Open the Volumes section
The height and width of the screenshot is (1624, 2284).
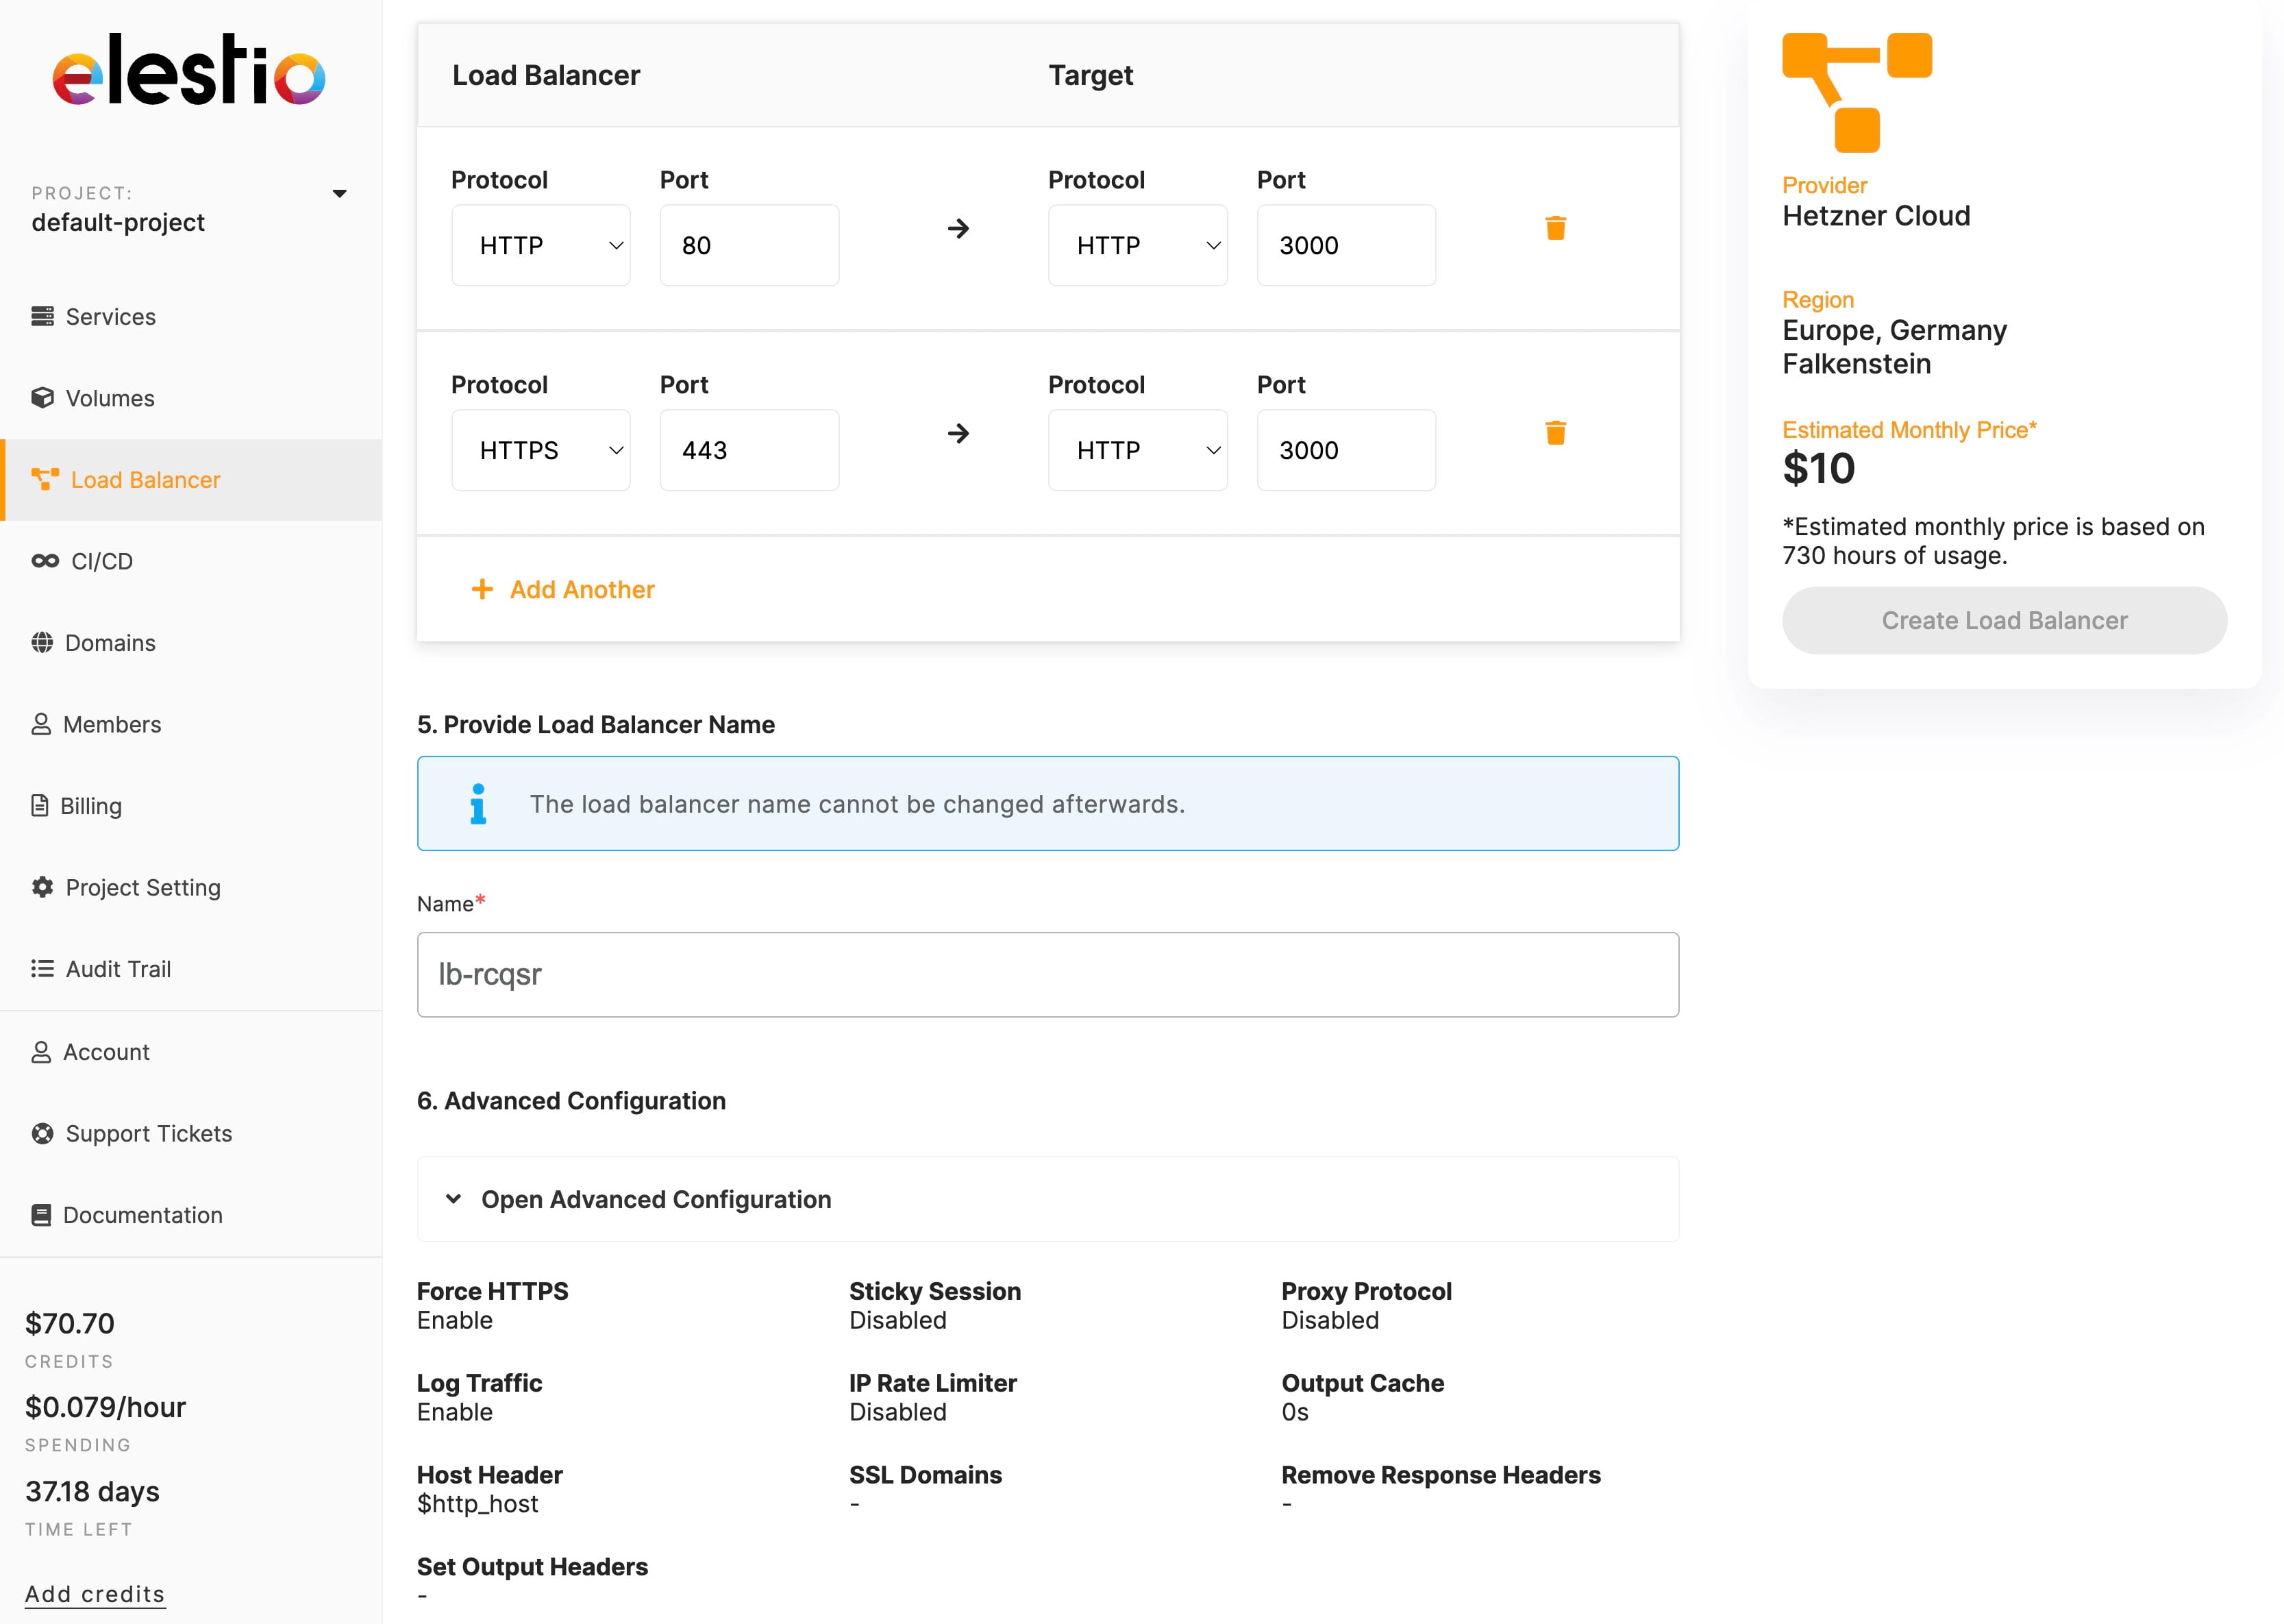(x=109, y=397)
